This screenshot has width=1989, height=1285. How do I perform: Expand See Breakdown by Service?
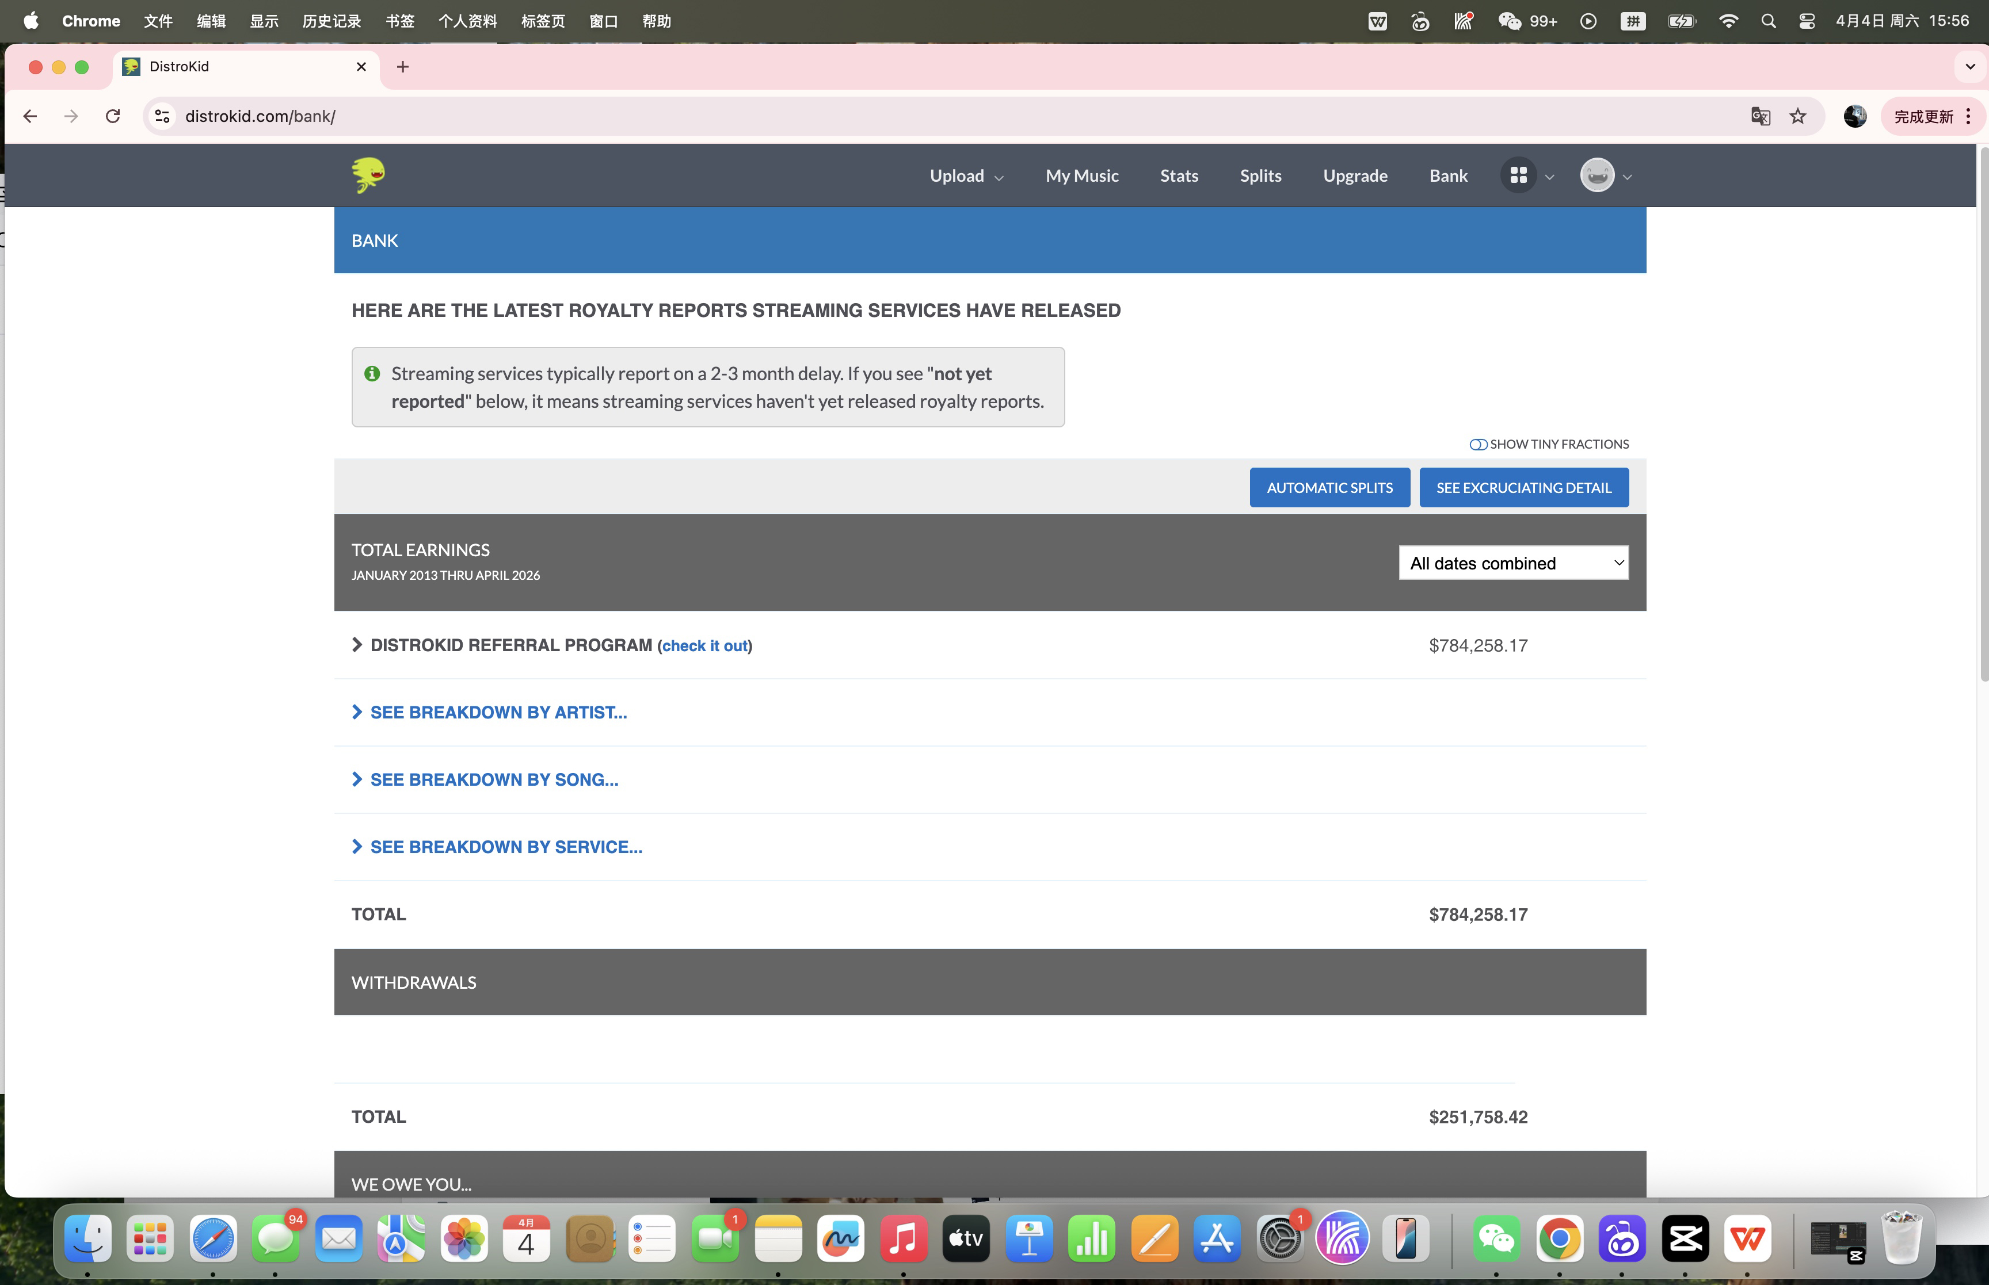pyautogui.click(x=505, y=847)
